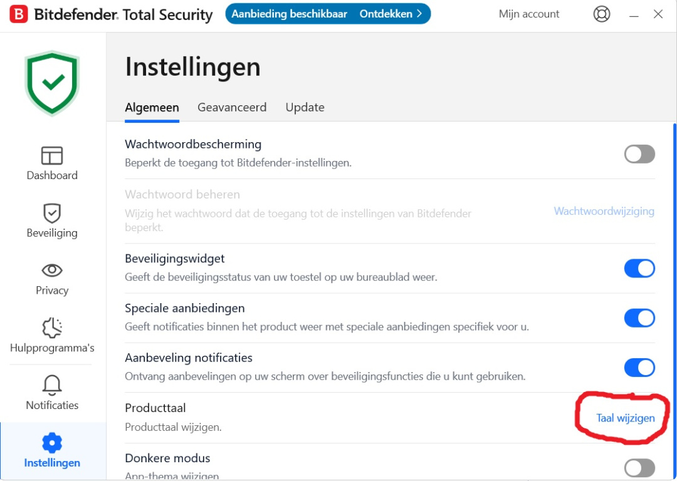Click the Taal wijzigen link

[x=625, y=418]
